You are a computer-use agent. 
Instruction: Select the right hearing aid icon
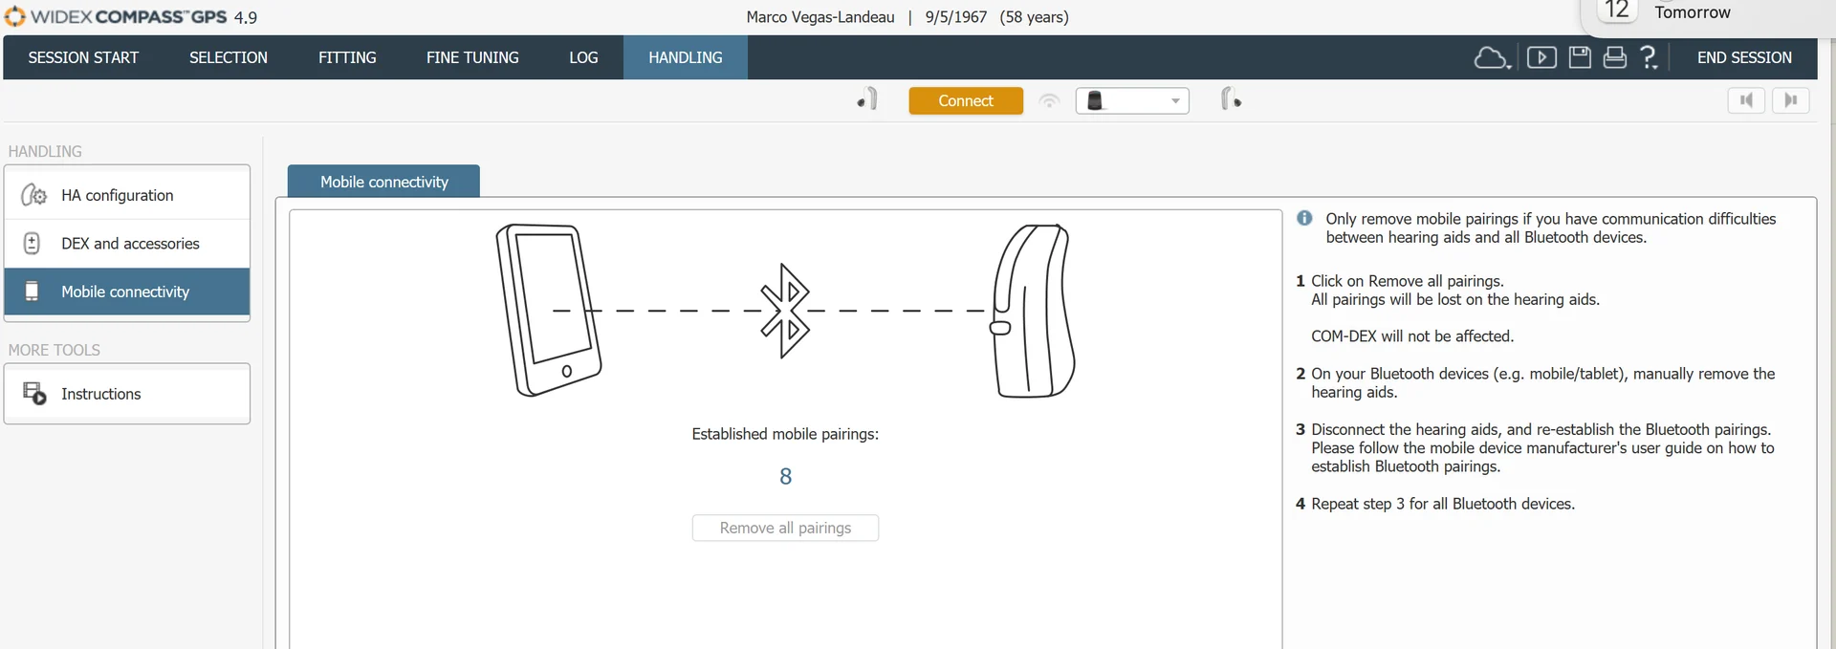click(1231, 99)
